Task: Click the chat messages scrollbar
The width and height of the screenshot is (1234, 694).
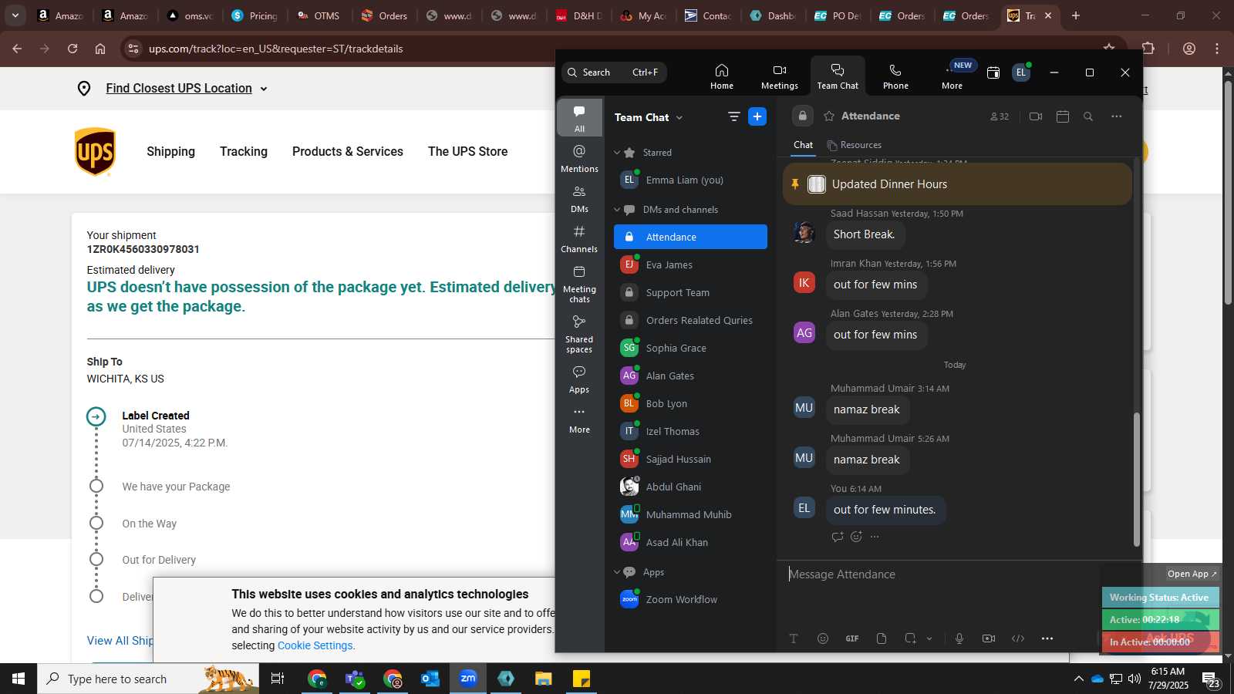Action: coord(1136,480)
